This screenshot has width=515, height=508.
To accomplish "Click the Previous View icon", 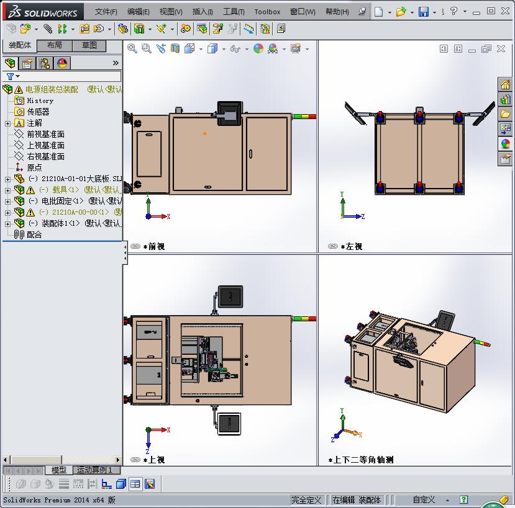I will click(x=161, y=48).
